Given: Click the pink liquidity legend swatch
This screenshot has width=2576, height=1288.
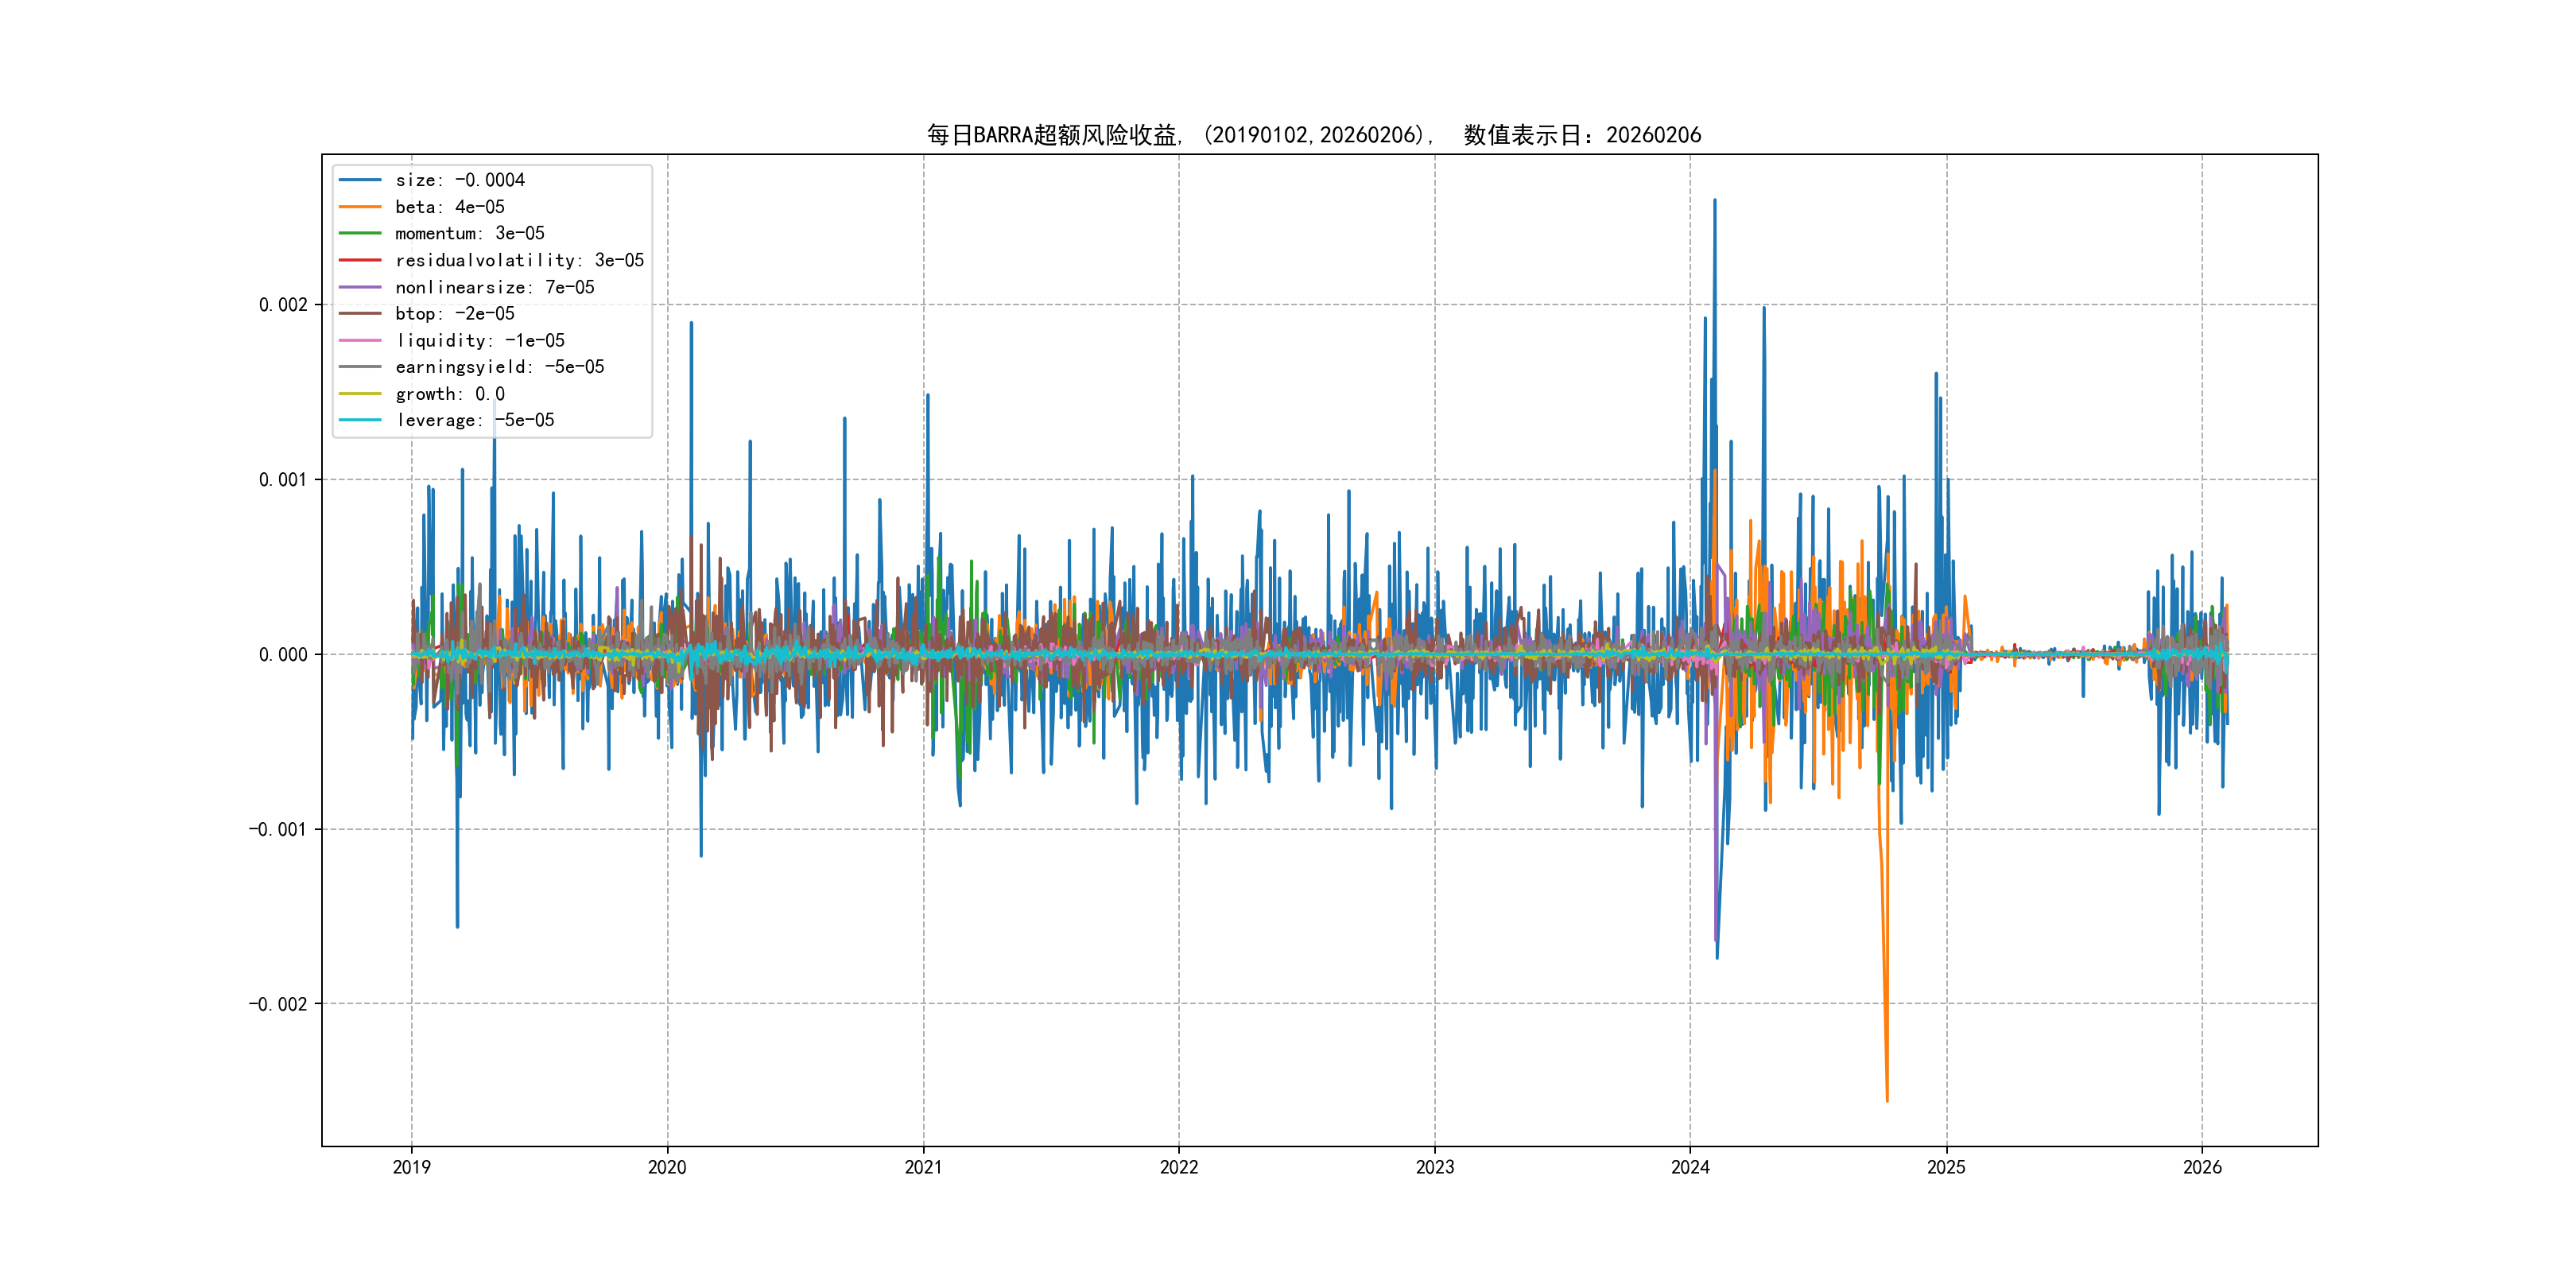Looking at the screenshot, I should [x=360, y=340].
